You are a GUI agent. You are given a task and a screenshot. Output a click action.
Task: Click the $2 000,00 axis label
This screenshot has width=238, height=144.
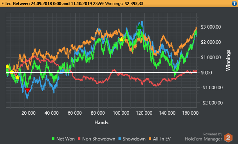point(211,42)
